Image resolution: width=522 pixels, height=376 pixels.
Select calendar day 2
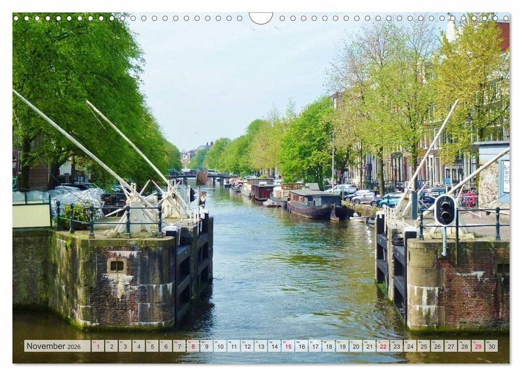112,346
